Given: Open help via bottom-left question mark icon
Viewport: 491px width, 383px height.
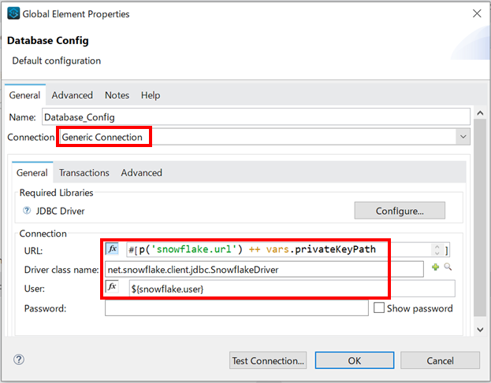Looking at the screenshot, I should coord(19,359).
